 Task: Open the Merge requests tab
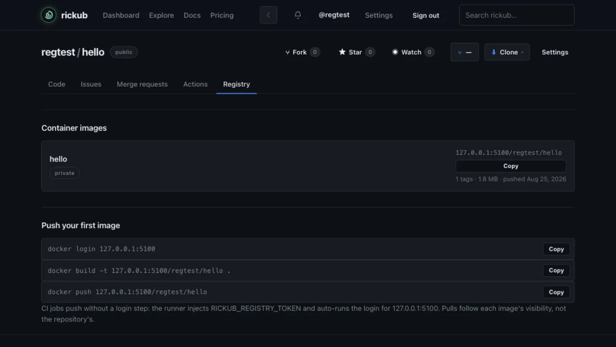(142, 84)
